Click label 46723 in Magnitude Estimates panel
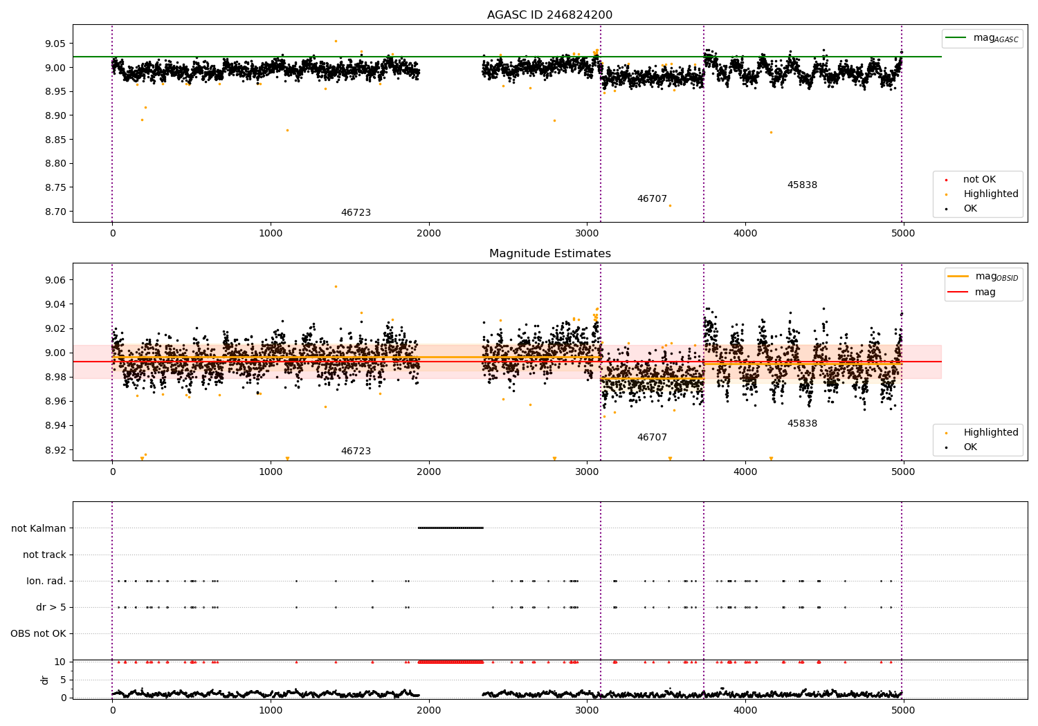 [x=356, y=452]
